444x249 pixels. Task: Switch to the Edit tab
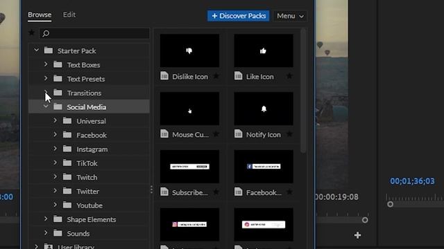point(69,15)
